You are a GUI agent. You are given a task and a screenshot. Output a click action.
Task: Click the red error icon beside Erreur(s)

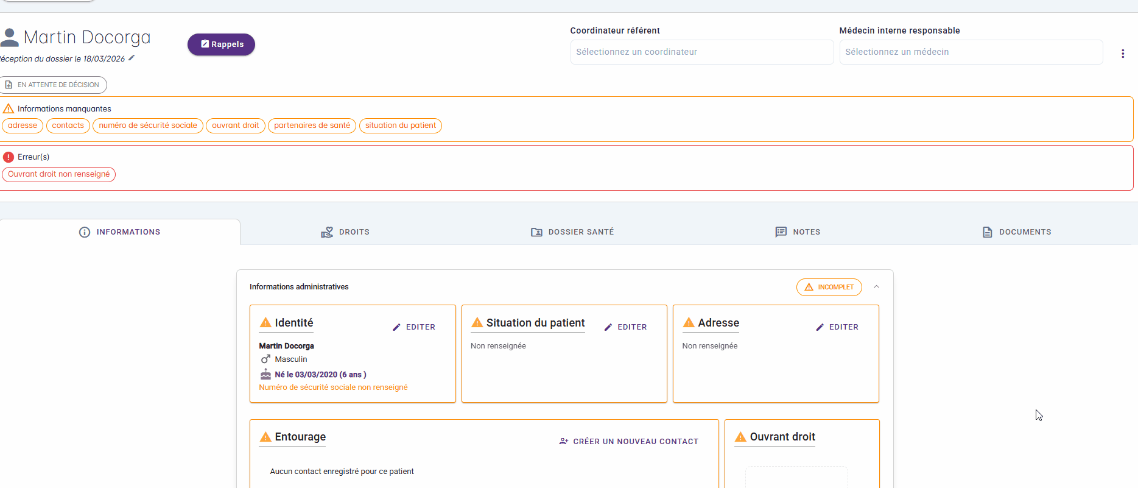pos(9,157)
